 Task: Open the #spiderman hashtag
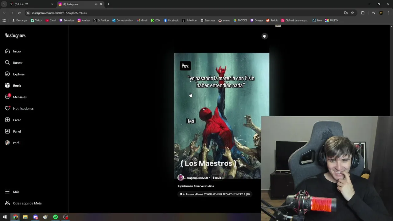pos(185,186)
